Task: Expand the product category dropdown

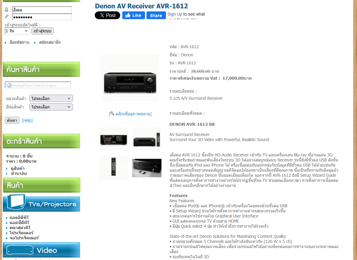Action: [51, 98]
